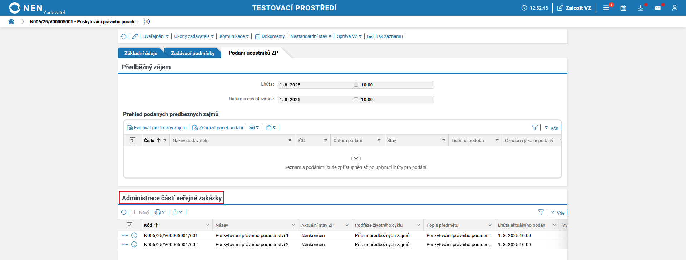Open the calendar icon in header
The image size is (686, 260).
coord(623,8)
